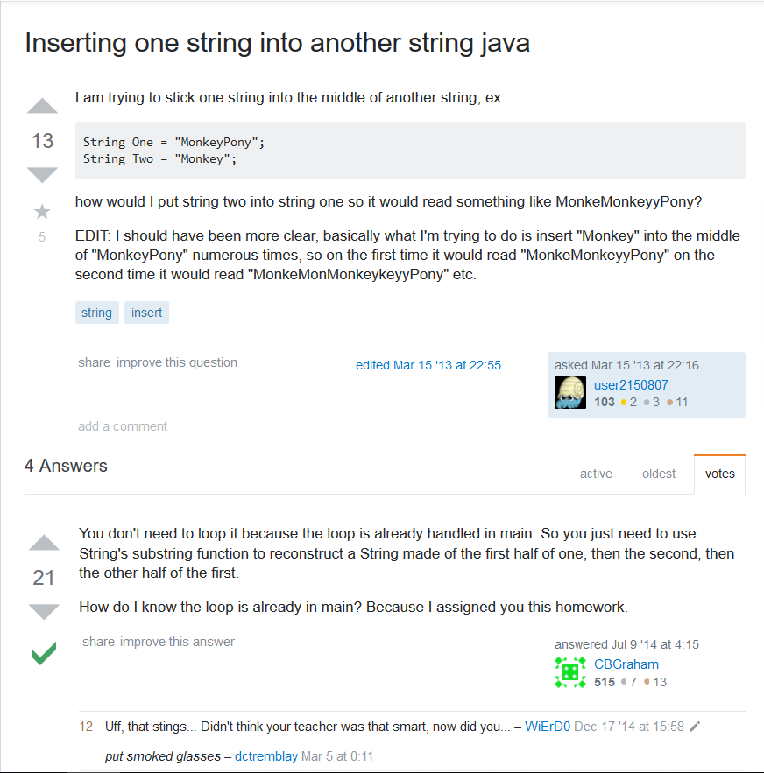Upvote the question about inserting strings
The image size is (764, 773).
click(x=42, y=106)
